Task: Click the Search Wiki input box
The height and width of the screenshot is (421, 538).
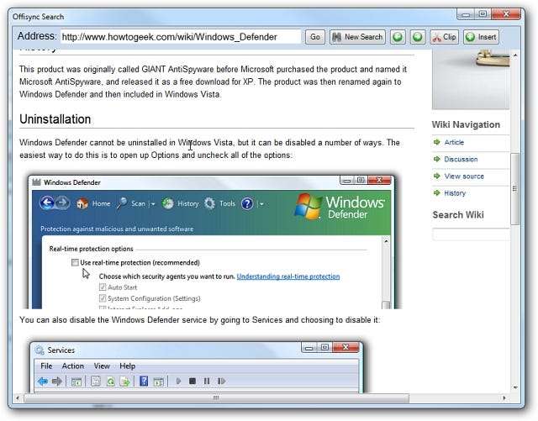Action: coord(471,234)
